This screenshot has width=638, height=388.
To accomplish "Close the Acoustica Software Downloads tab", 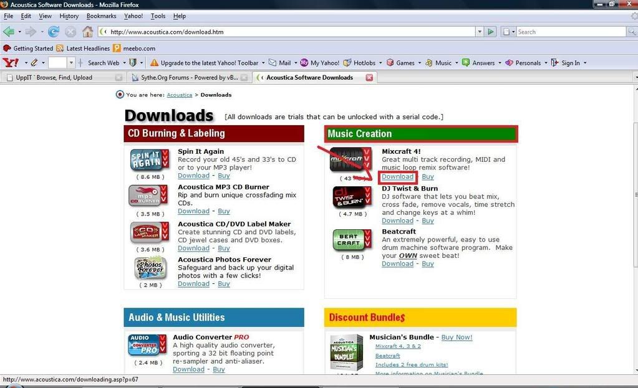I will 369,78.
